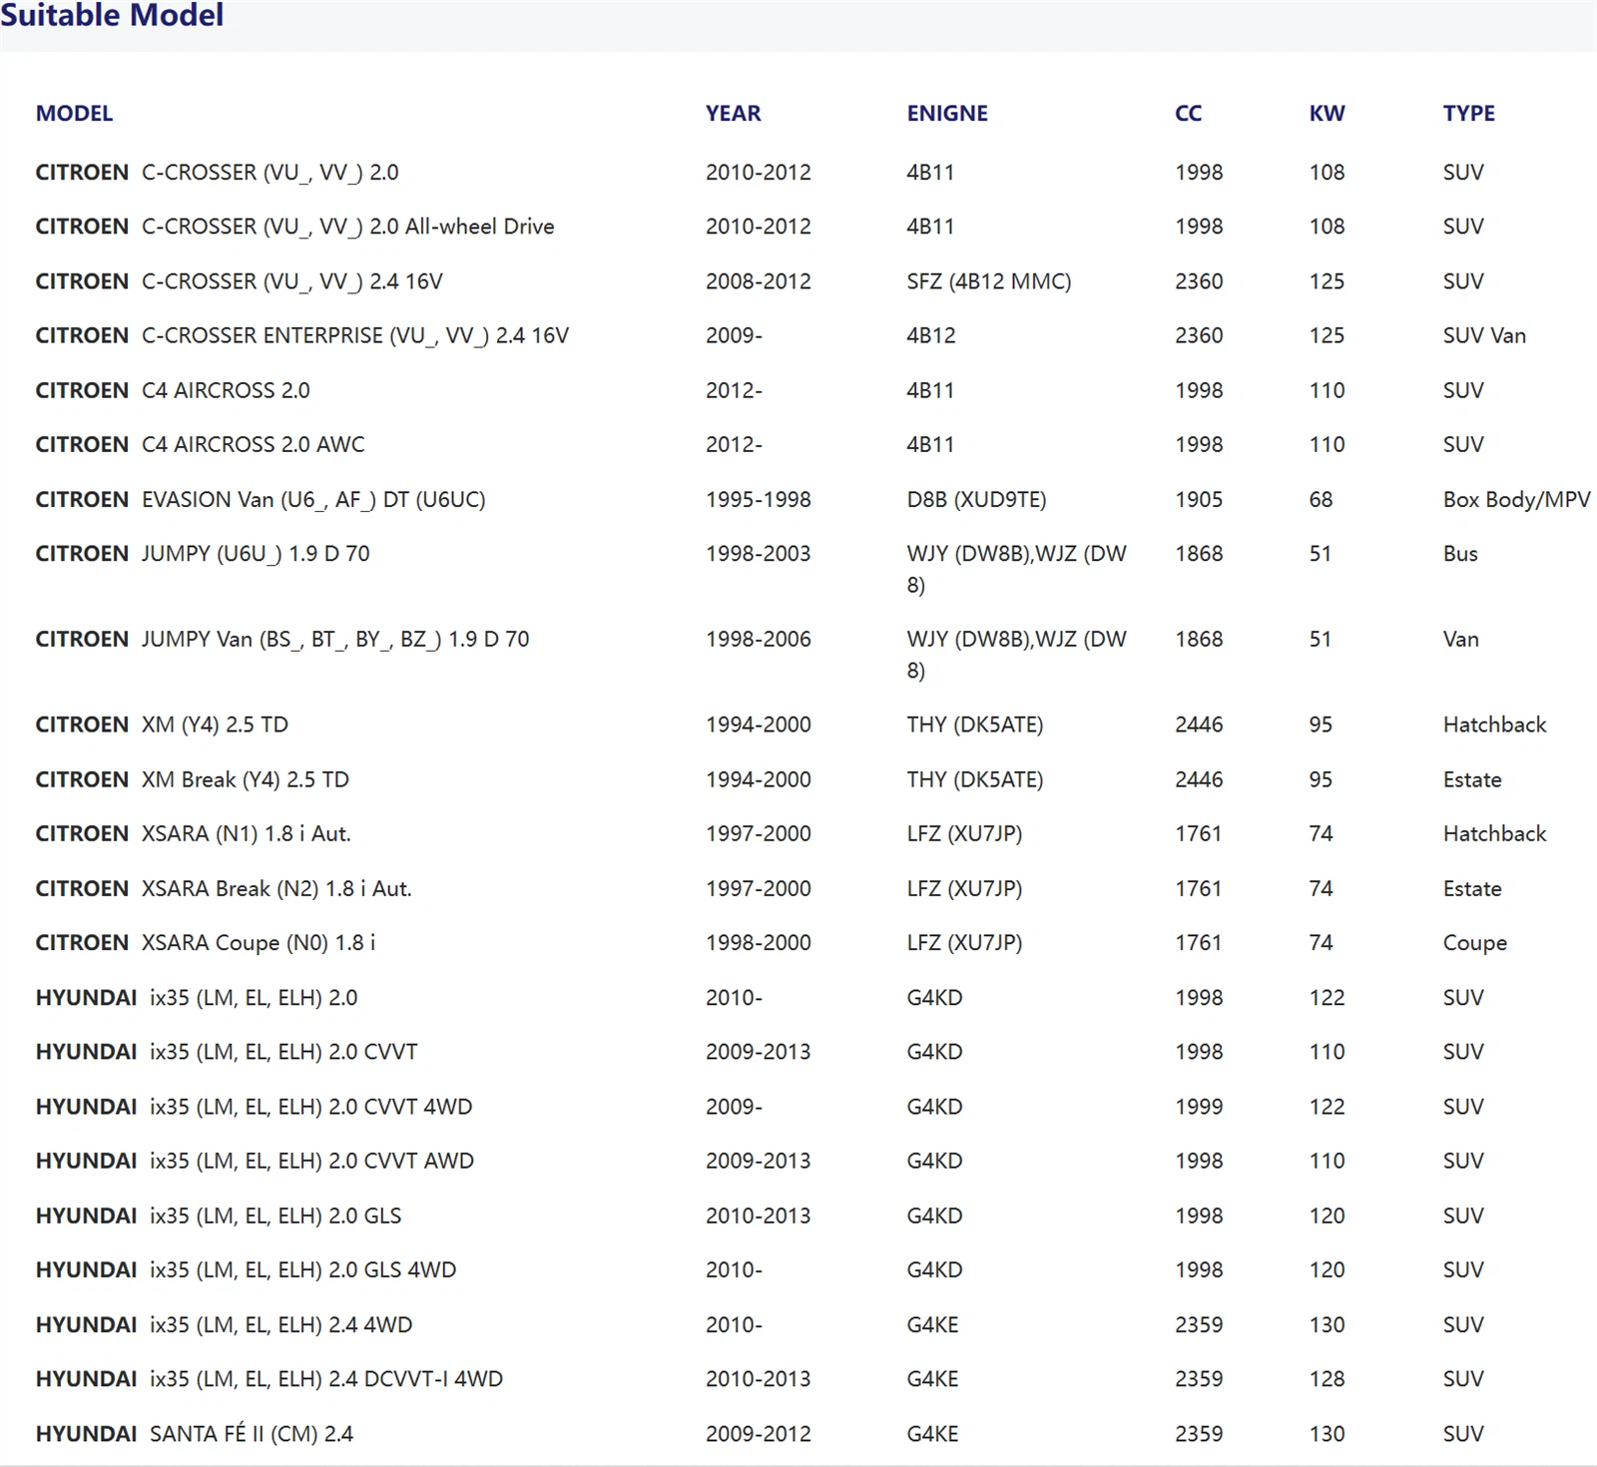Click the 'Box Body/MPV' type cell
Screen dimensions: 1597x1467
(x=1516, y=500)
